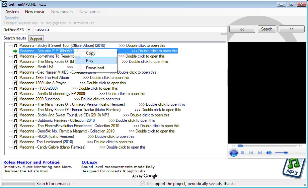Click the note icon beside Dens54: Mix, Remix & Megamix

pyautogui.click(x=15, y=131)
